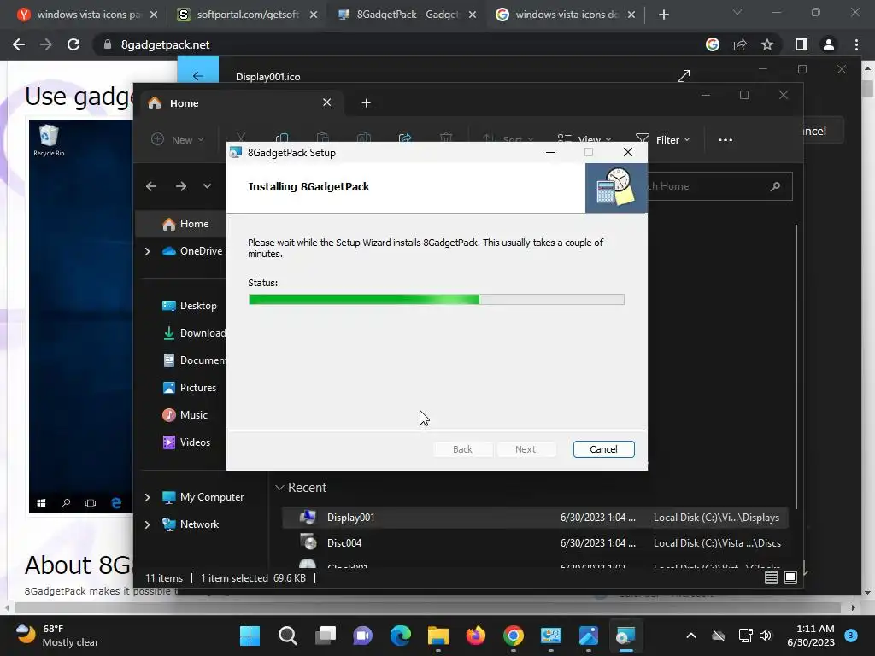875x656 pixels.
Task: Go back in Chrome browser
Action: click(x=19, y=44)
